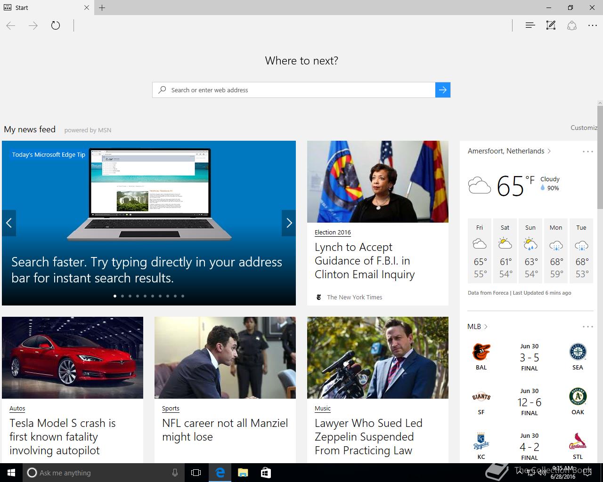Open the Search faster Edge tip headline
This screenshot has height=482, width=603.
(x=147, y=270)
